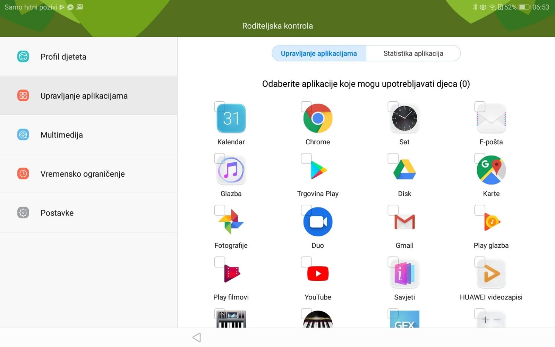Tap the Postavke gear icon
Viewport: 555px width, 347px height.
tap(23, 212)
